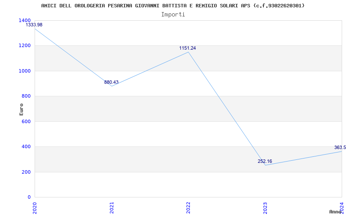Click the 2023 x-axis label
Viewport: 346px width, 216px height.
coord(265,208)
